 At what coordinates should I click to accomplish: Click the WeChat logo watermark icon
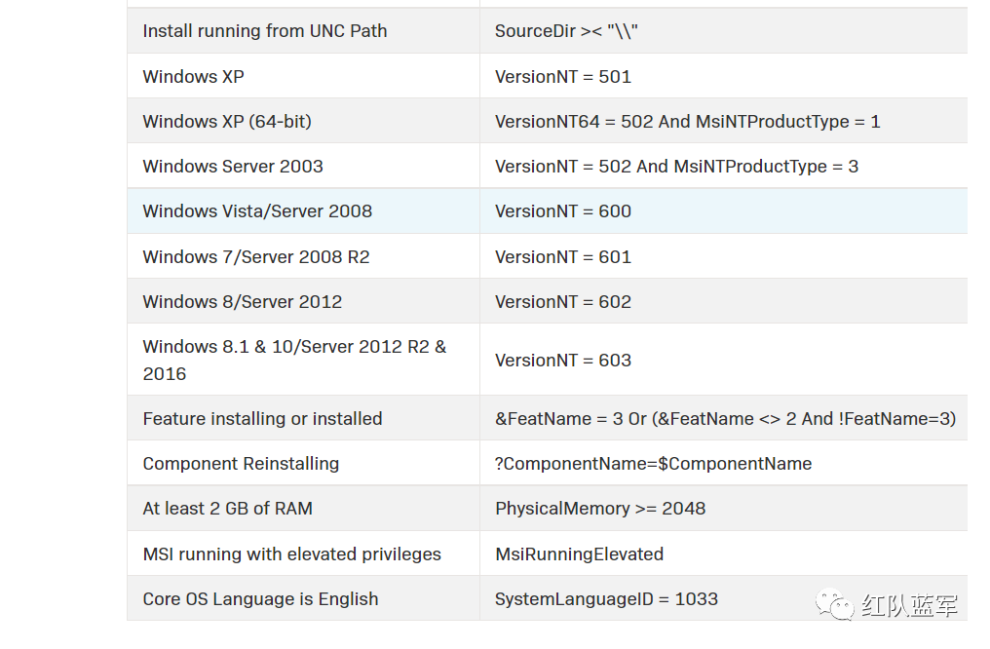click(835, 605)
